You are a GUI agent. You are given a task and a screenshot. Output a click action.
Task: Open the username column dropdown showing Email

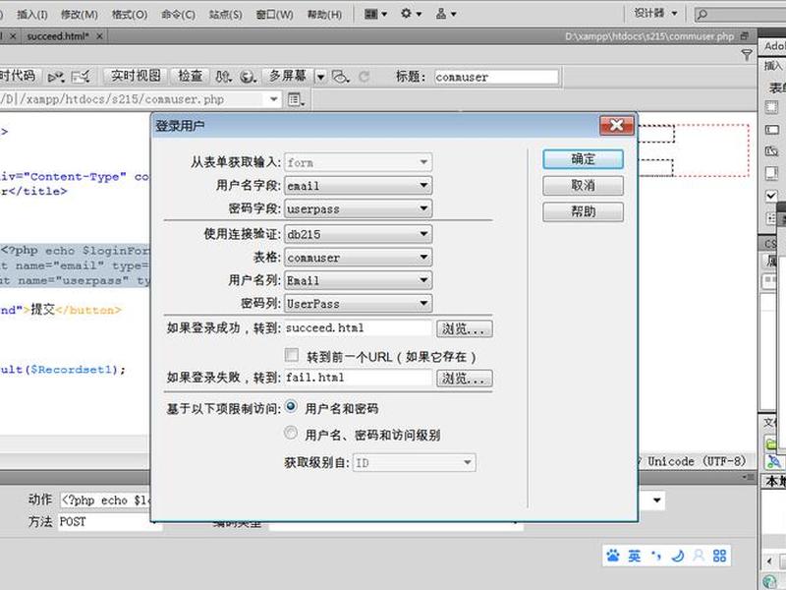pyautogui.click(x=358, y=280)
